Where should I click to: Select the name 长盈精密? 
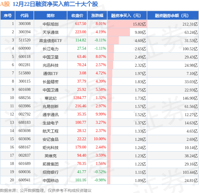click(x=51, y=82)
